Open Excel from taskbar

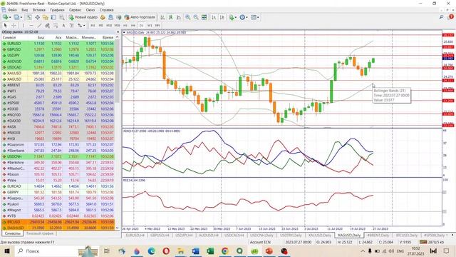[x=210, y=251]
